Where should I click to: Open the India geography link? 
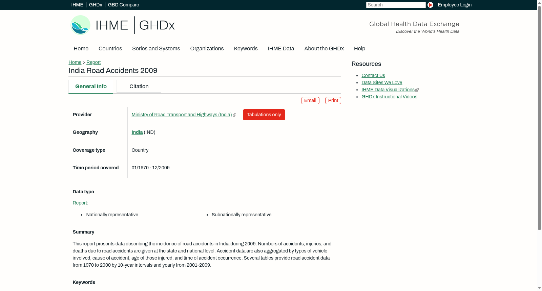point(137,132)
